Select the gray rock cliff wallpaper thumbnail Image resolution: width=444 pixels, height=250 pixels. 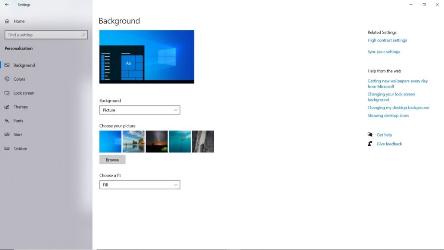[x=203, y=141]
